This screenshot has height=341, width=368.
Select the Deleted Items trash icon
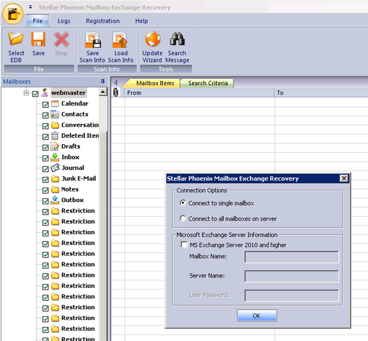click(x=55, y=136)
